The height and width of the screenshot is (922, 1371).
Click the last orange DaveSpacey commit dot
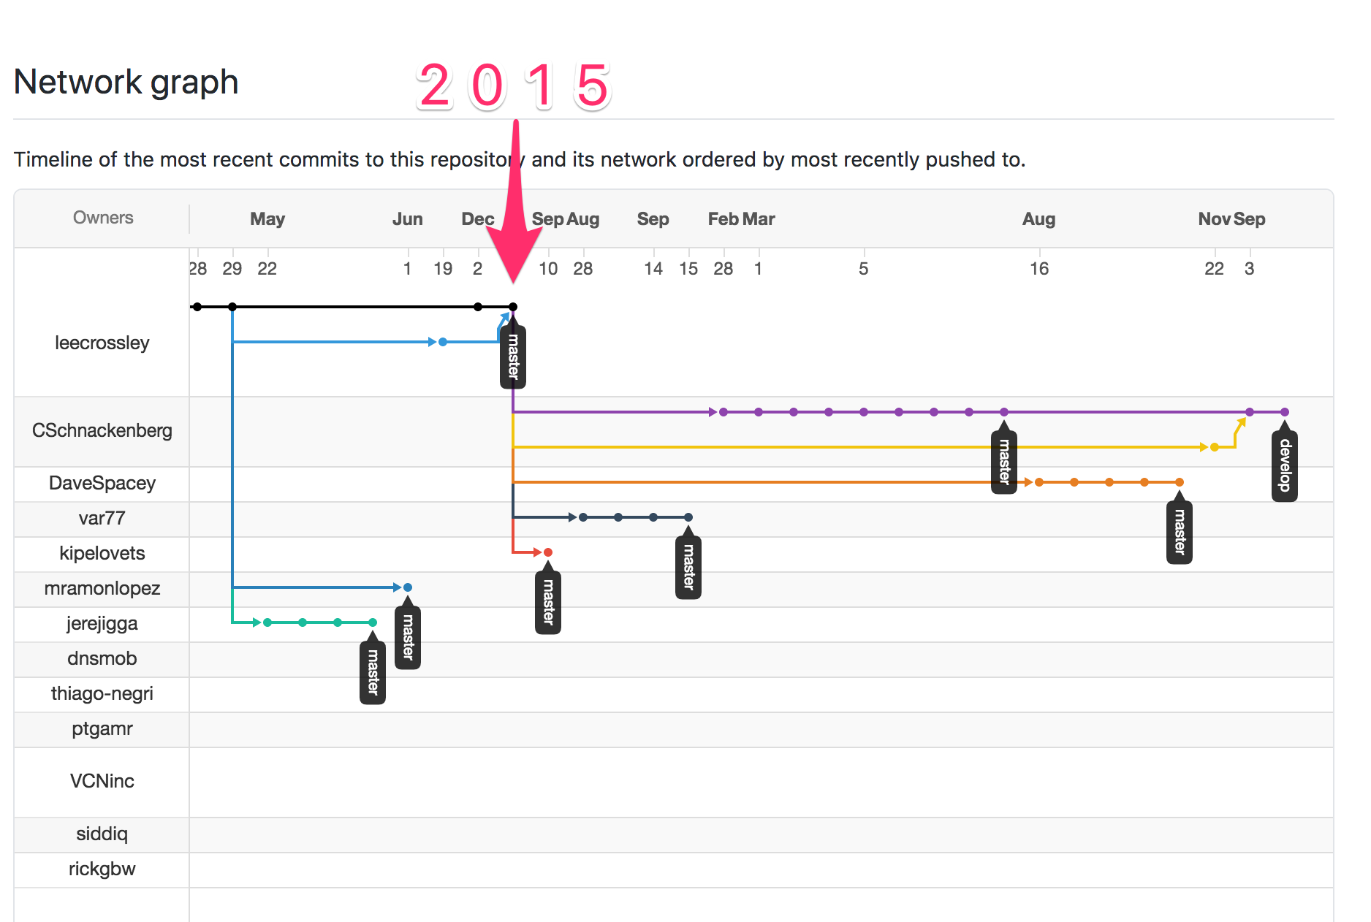1180,482
